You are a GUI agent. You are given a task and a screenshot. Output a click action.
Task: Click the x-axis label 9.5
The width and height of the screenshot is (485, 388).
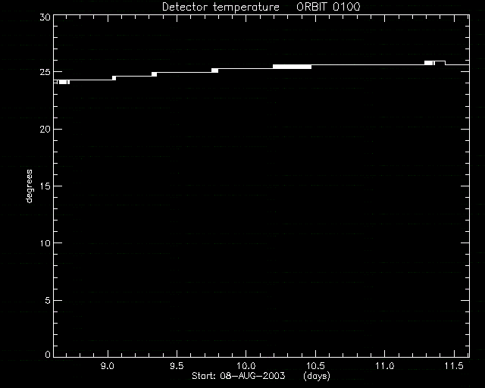point(177,366)
